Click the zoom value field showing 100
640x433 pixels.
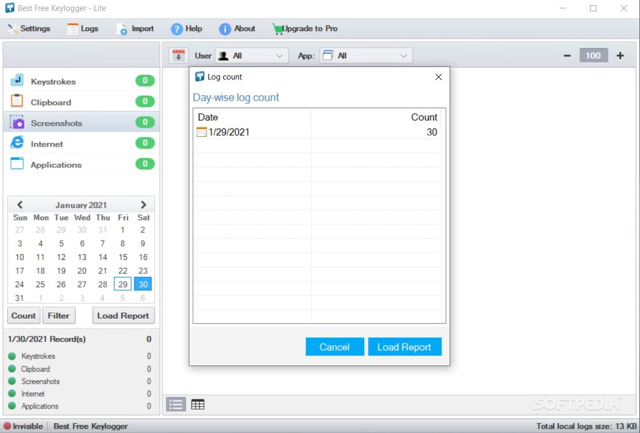[594, 56]
